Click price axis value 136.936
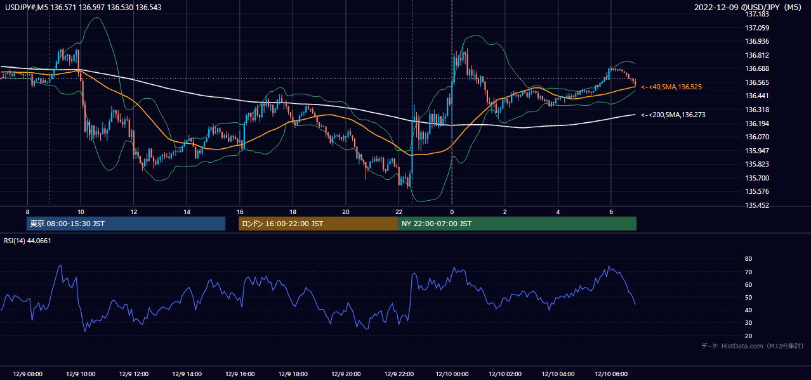This screenshot has width=811, height=380. tap(757, 41)
